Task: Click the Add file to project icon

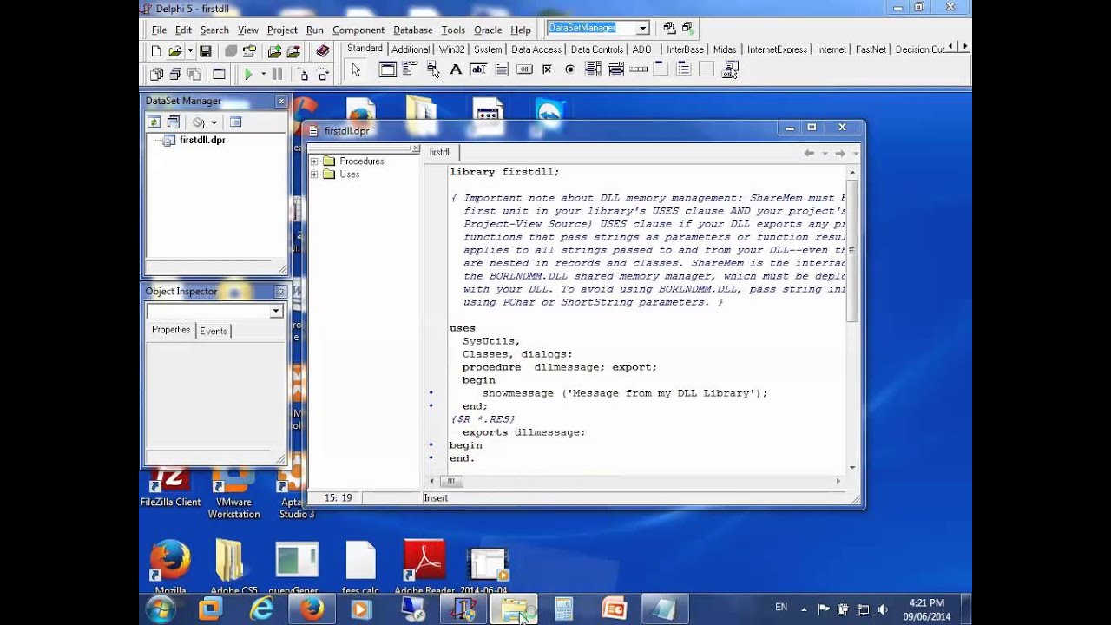Action: [x=274, y=51]
